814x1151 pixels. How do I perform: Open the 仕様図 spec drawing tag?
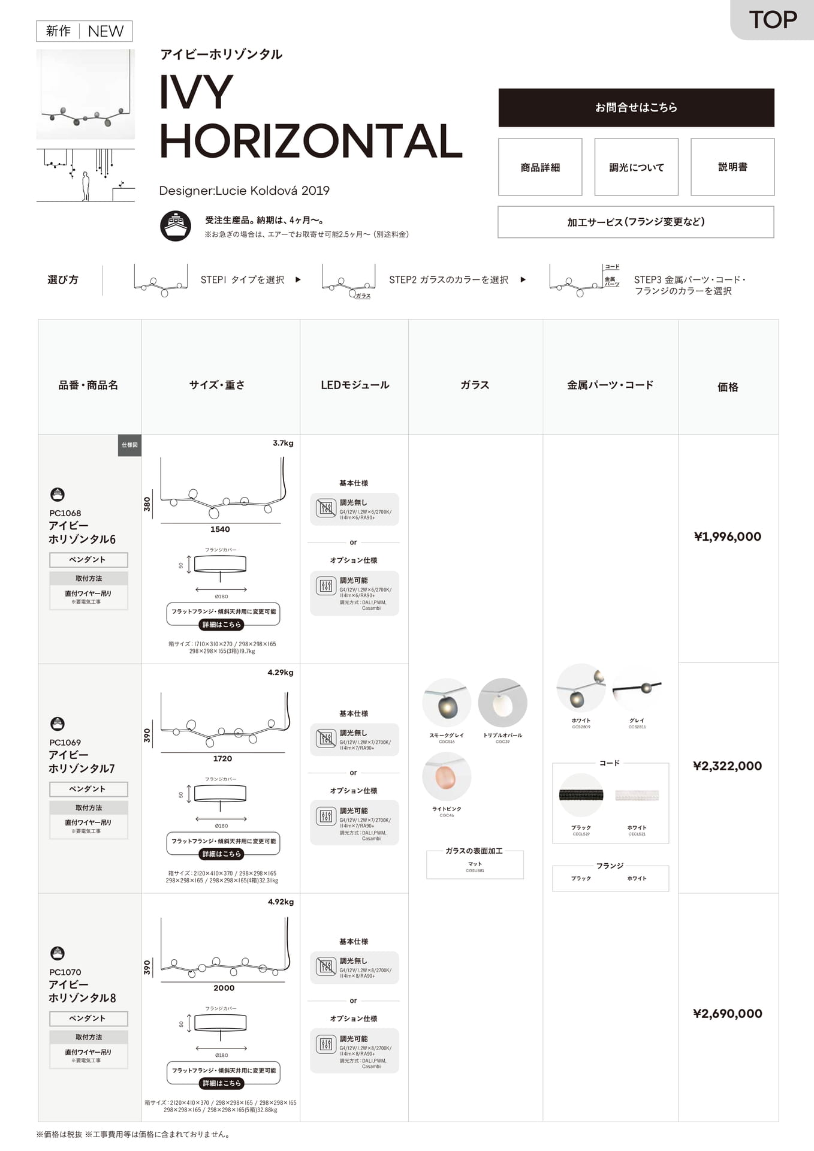129,445
